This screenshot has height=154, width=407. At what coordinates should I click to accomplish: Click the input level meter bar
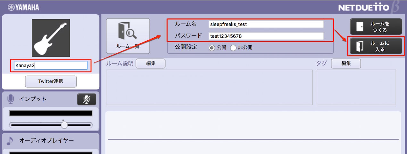pyautogui.click(x=51, y=113)
